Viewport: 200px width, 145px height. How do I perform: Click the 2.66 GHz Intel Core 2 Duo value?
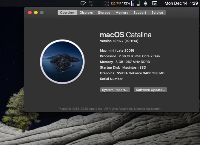click(x=139, y=56)
